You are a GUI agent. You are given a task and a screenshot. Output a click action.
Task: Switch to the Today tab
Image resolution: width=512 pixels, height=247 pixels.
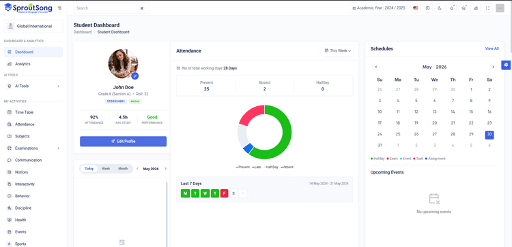[89, 169]
